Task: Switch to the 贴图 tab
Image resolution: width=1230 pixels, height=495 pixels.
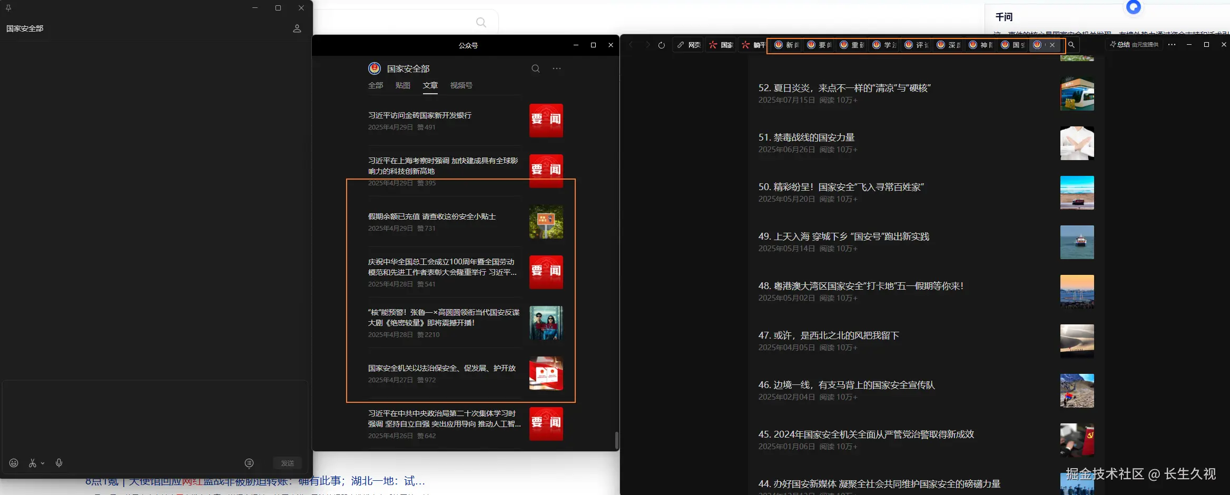Action: point(402,85)
